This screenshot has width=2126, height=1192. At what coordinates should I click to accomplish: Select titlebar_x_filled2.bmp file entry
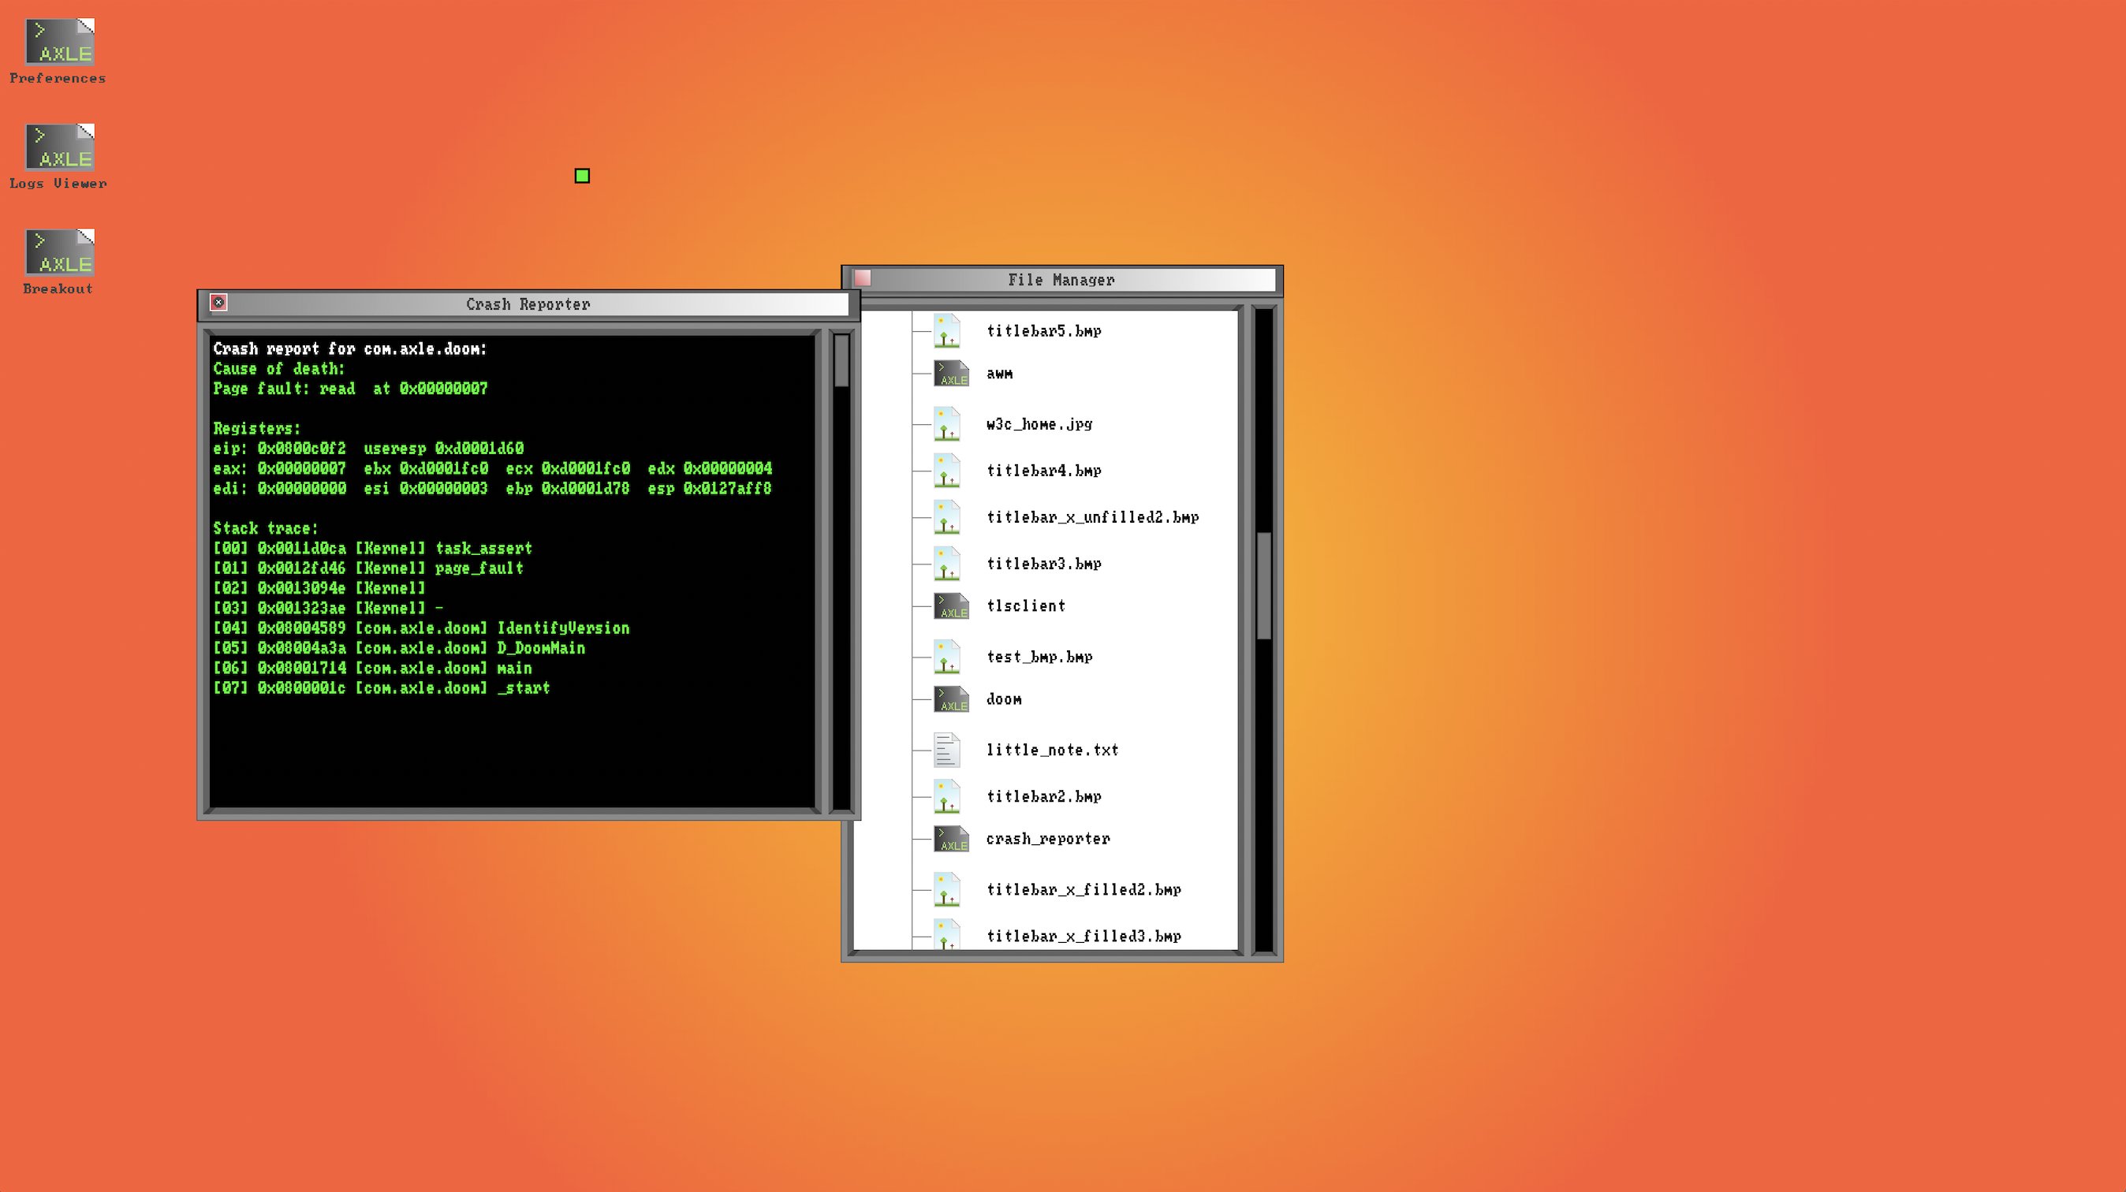pyautogui.click(x=1083, y=890)
